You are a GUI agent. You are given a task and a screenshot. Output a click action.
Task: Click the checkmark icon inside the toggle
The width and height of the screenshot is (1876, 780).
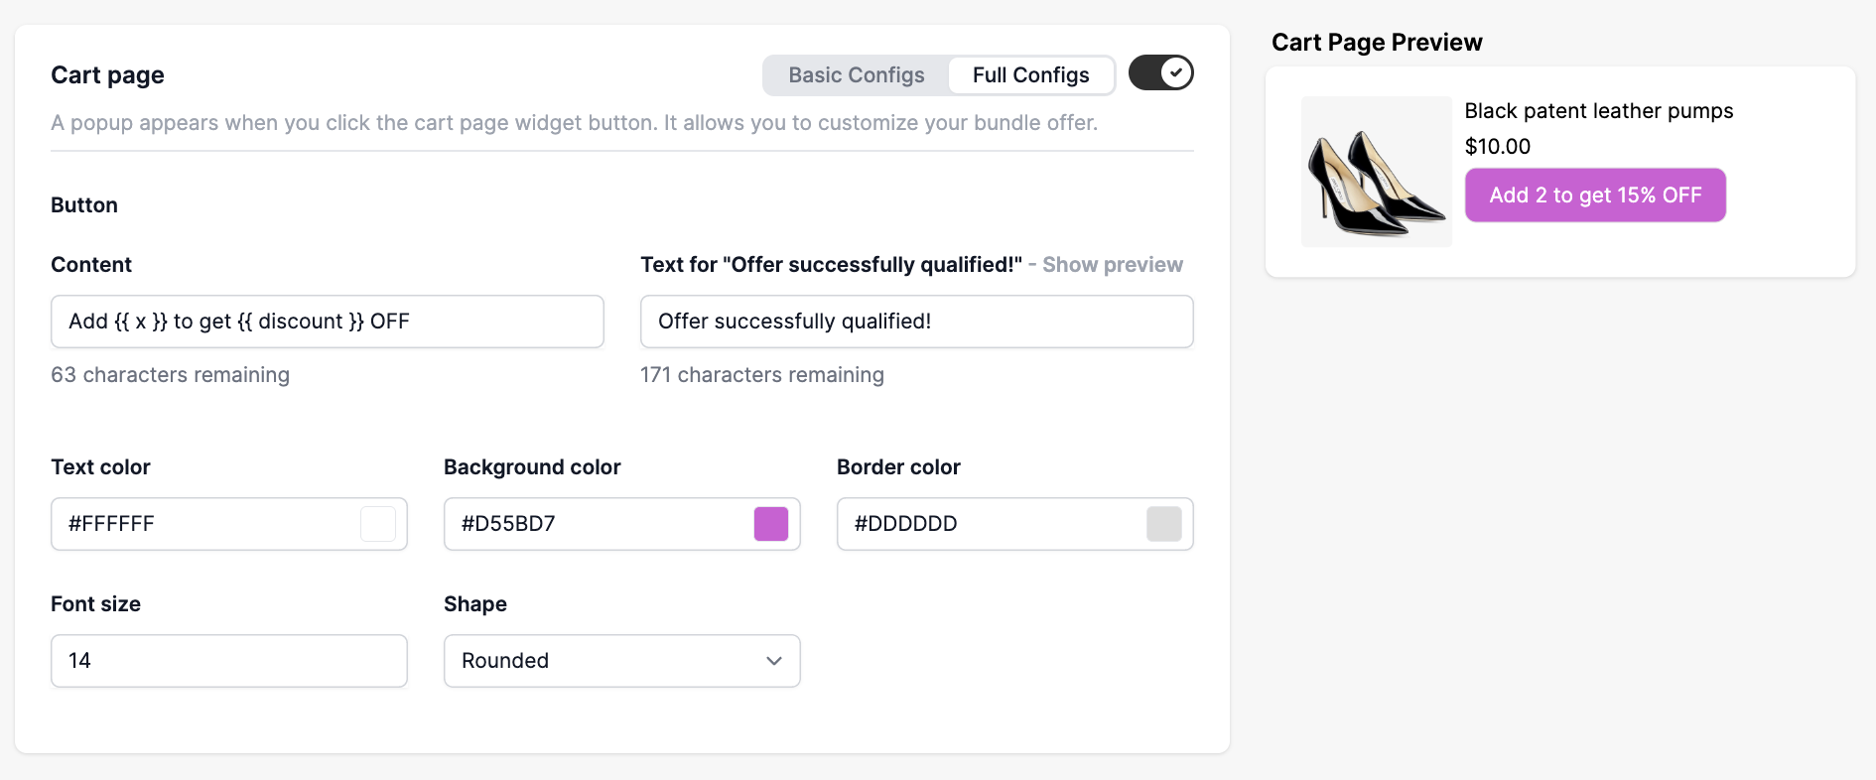click(1176, 72)
